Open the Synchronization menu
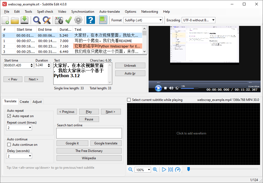 point(83,12)
